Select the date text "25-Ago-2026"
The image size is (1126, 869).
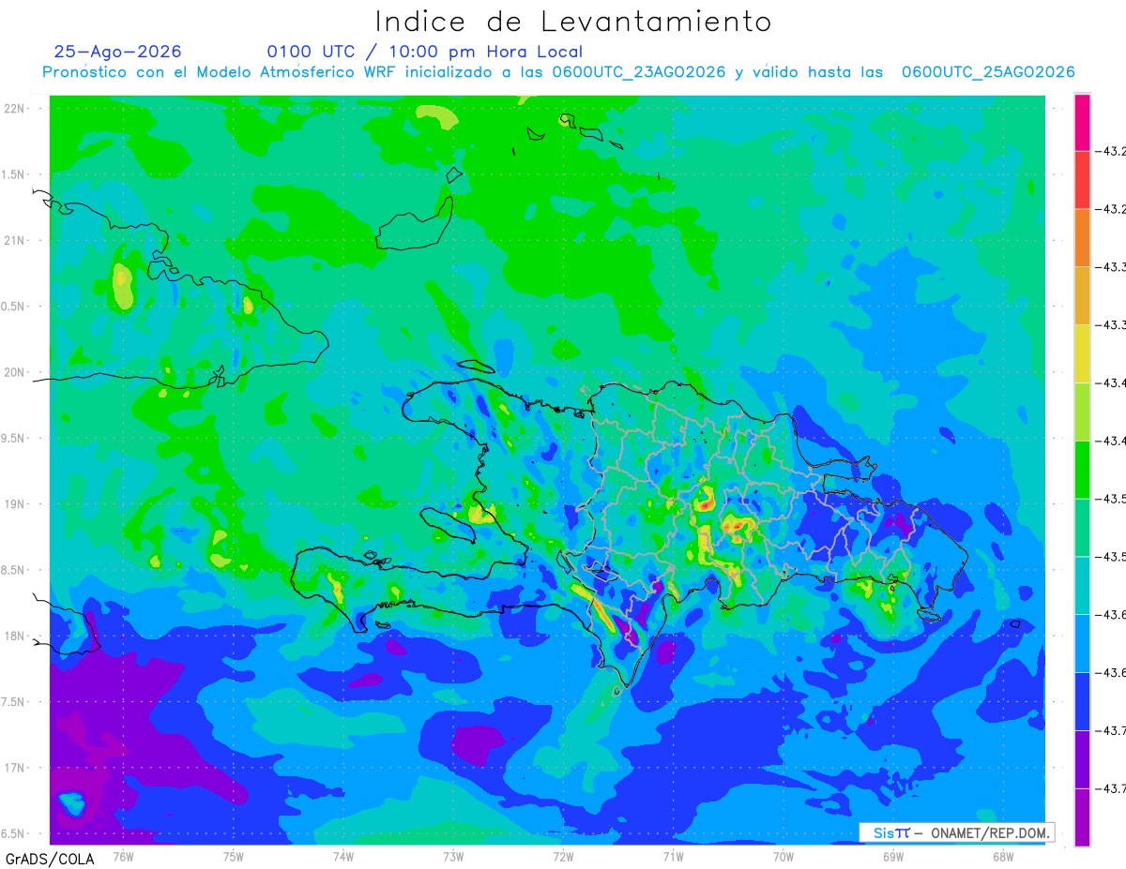(x=118, y=52)
